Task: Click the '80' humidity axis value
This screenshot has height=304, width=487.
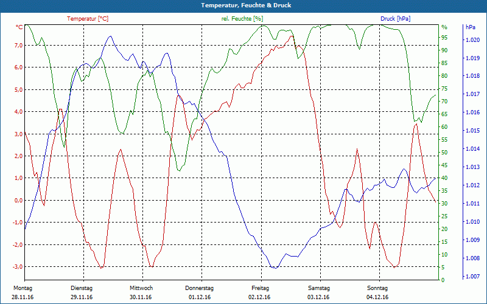Action: [x=444, y=76]
